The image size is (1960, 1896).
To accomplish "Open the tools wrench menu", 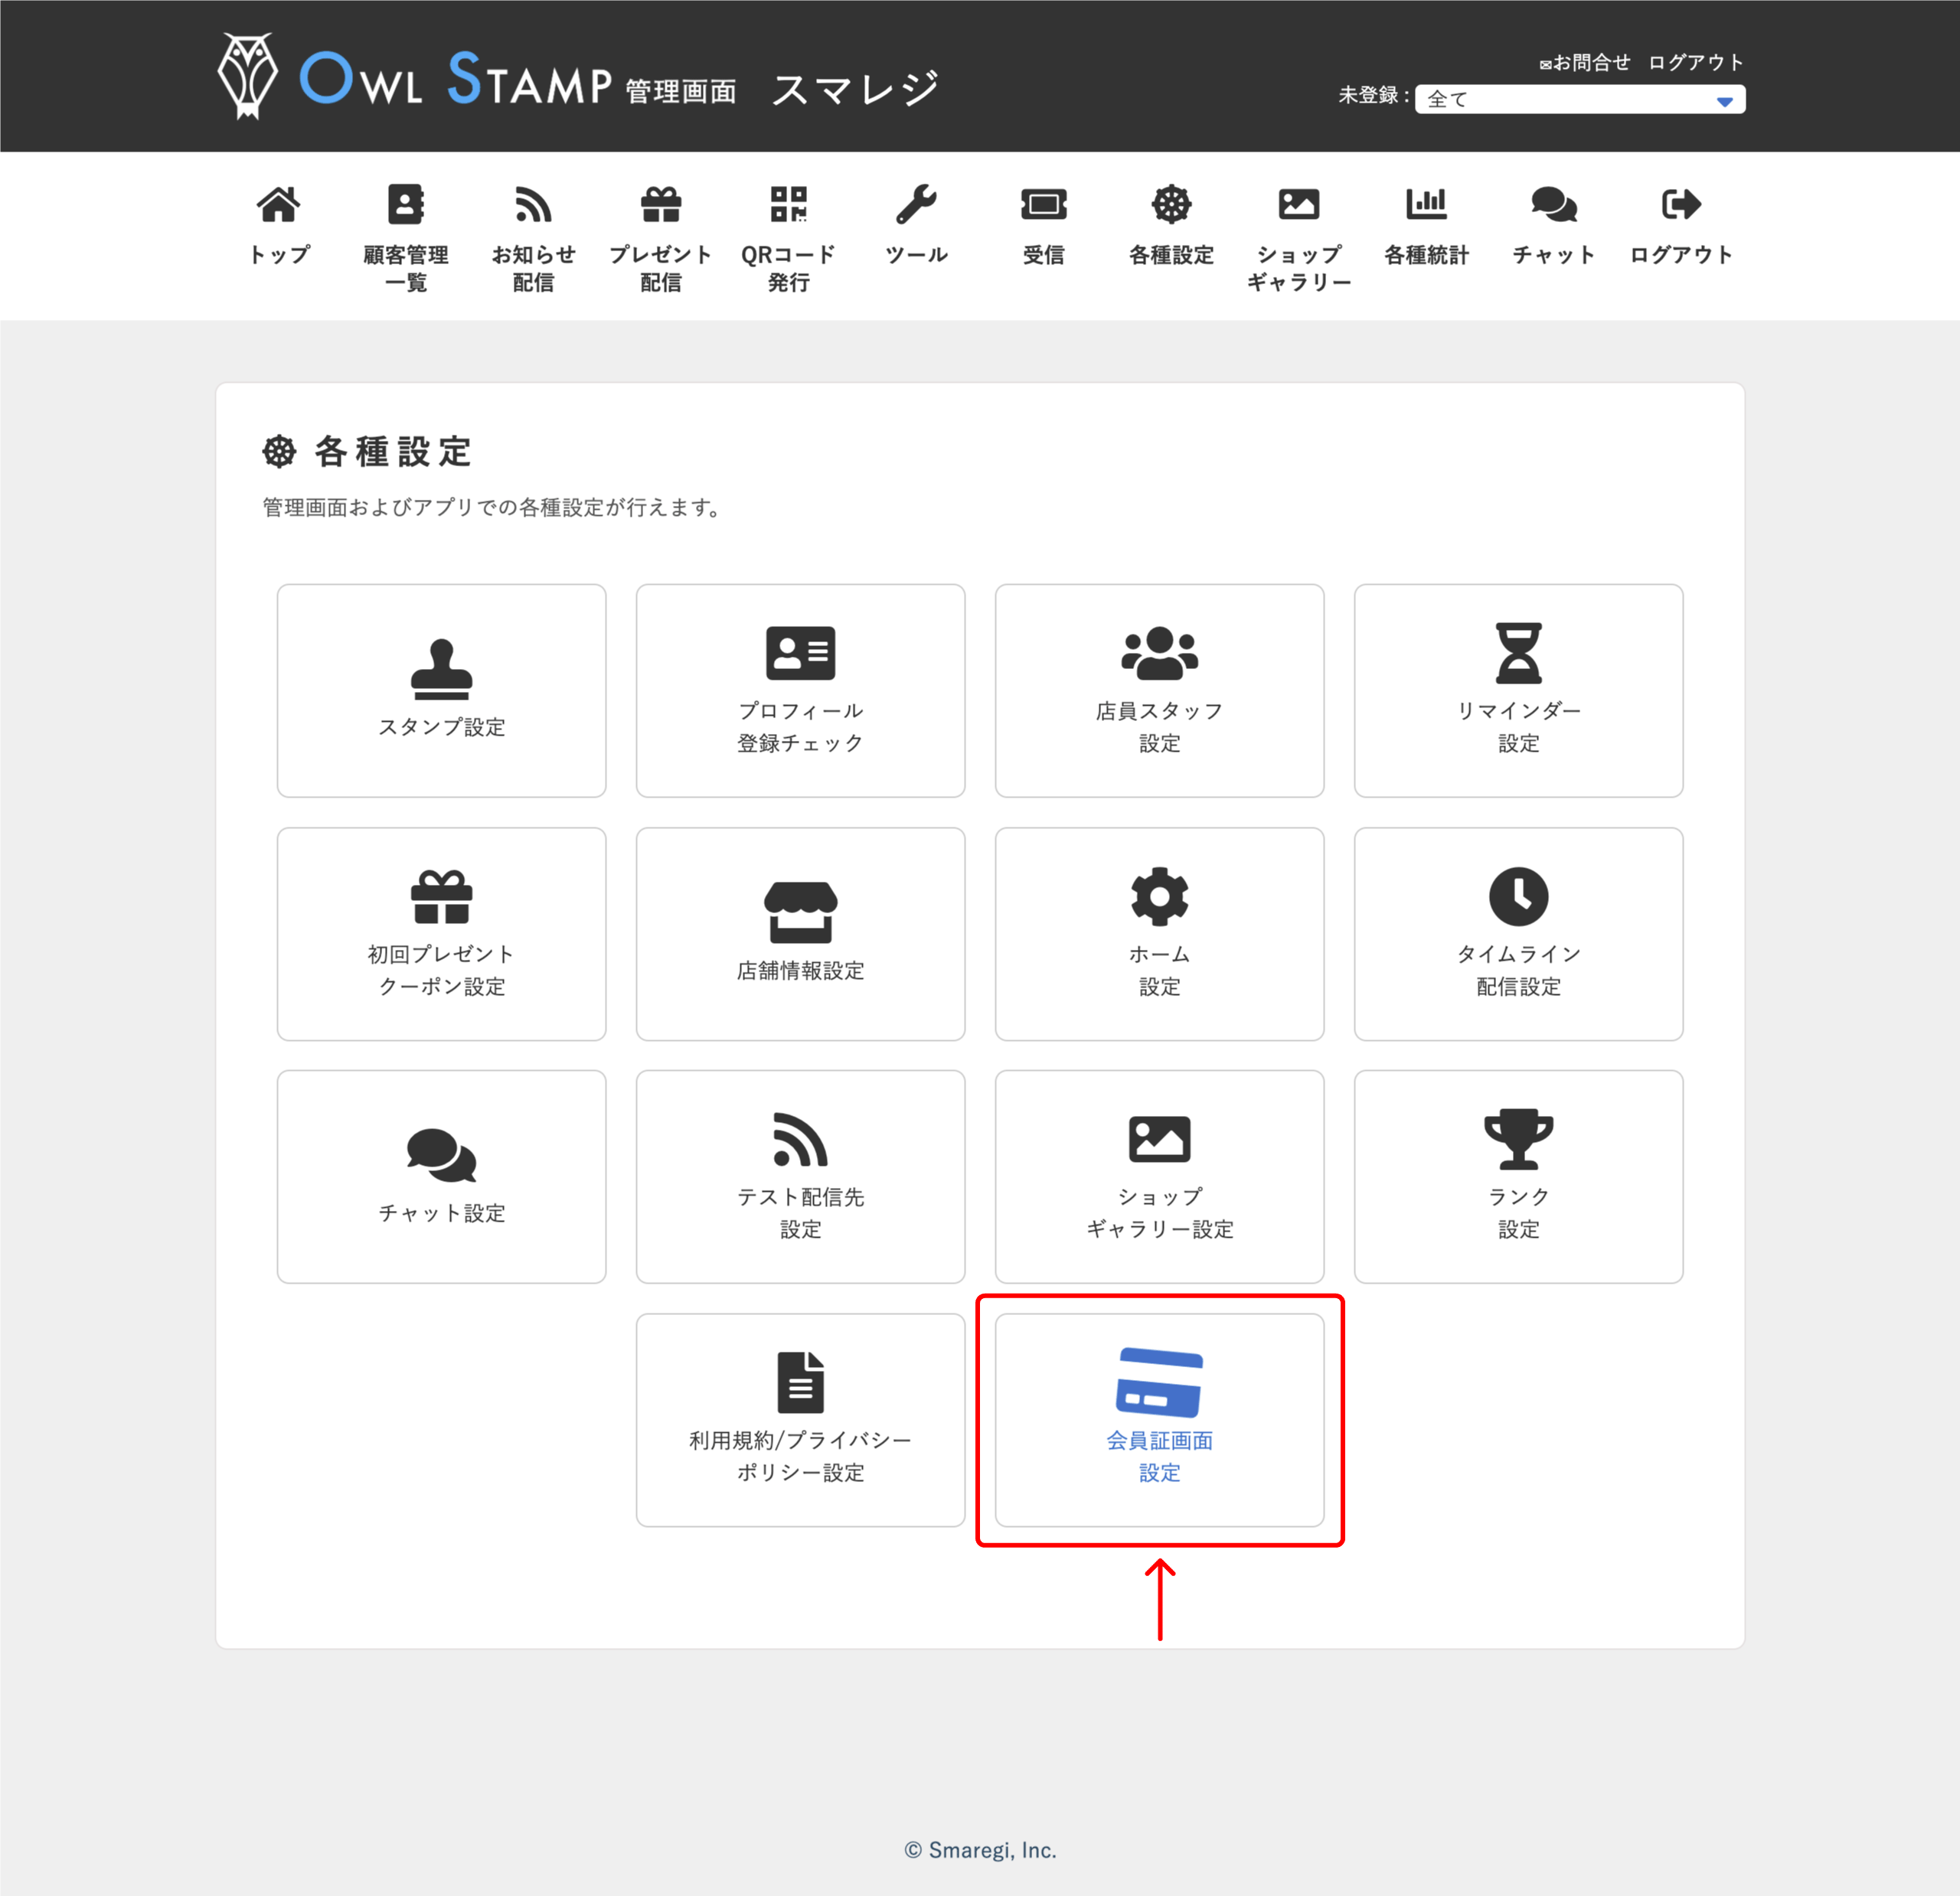I will pyautogui.click(x=915, y=224).
